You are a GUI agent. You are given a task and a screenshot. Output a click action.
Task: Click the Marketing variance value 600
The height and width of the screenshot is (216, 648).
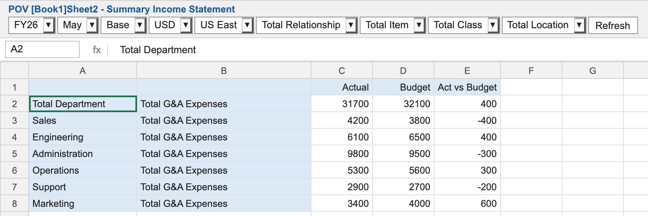[x=467, y=204]
